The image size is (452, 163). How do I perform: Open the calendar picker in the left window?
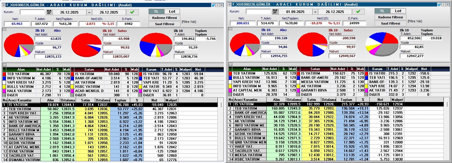click(49, 12)
